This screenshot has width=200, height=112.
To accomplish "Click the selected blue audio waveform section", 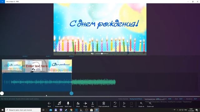I will click(x=37, y=82).
